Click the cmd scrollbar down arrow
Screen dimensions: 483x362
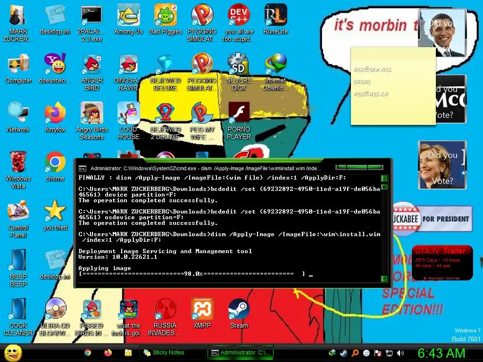click(384, 279)
